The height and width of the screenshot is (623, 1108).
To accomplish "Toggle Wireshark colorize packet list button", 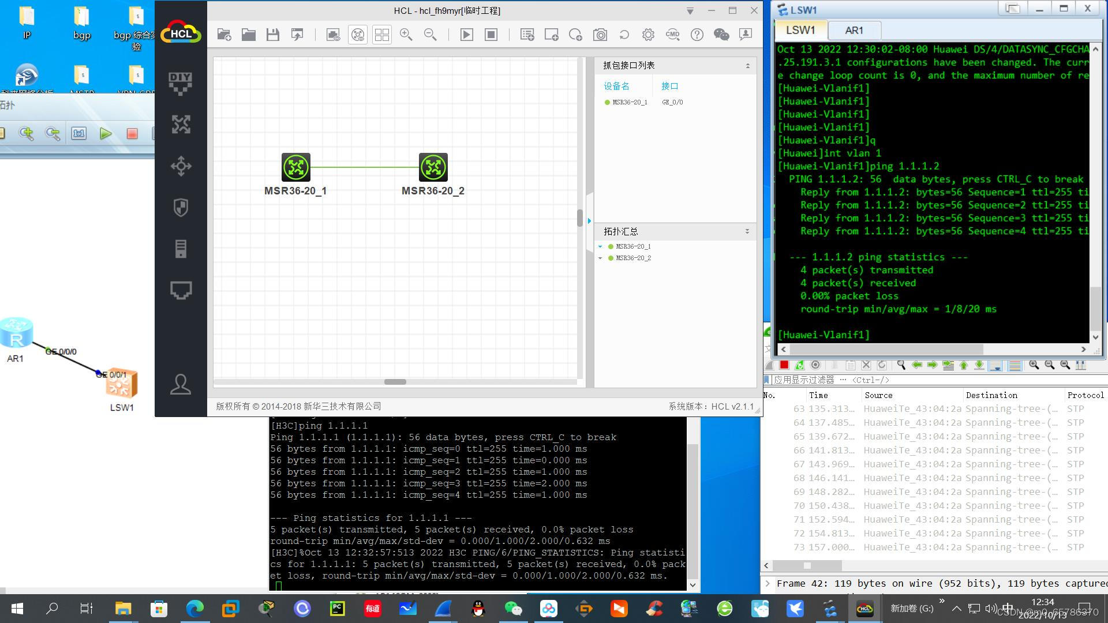I will [1015, 365].
